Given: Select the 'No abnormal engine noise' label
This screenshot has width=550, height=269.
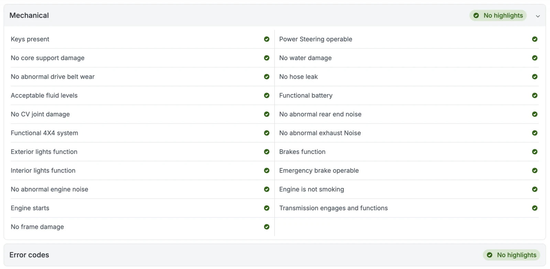Looking at the screenshot, I should pyautogui.click(x=49, y=190).
